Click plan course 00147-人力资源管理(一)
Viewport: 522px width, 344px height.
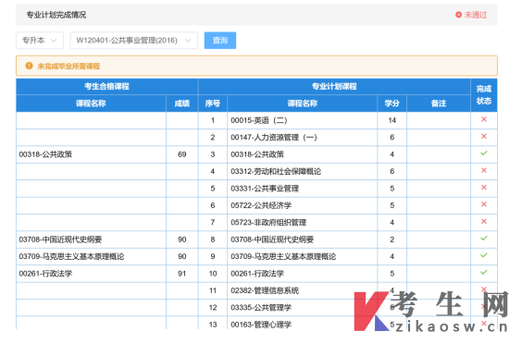pos(274,138)
